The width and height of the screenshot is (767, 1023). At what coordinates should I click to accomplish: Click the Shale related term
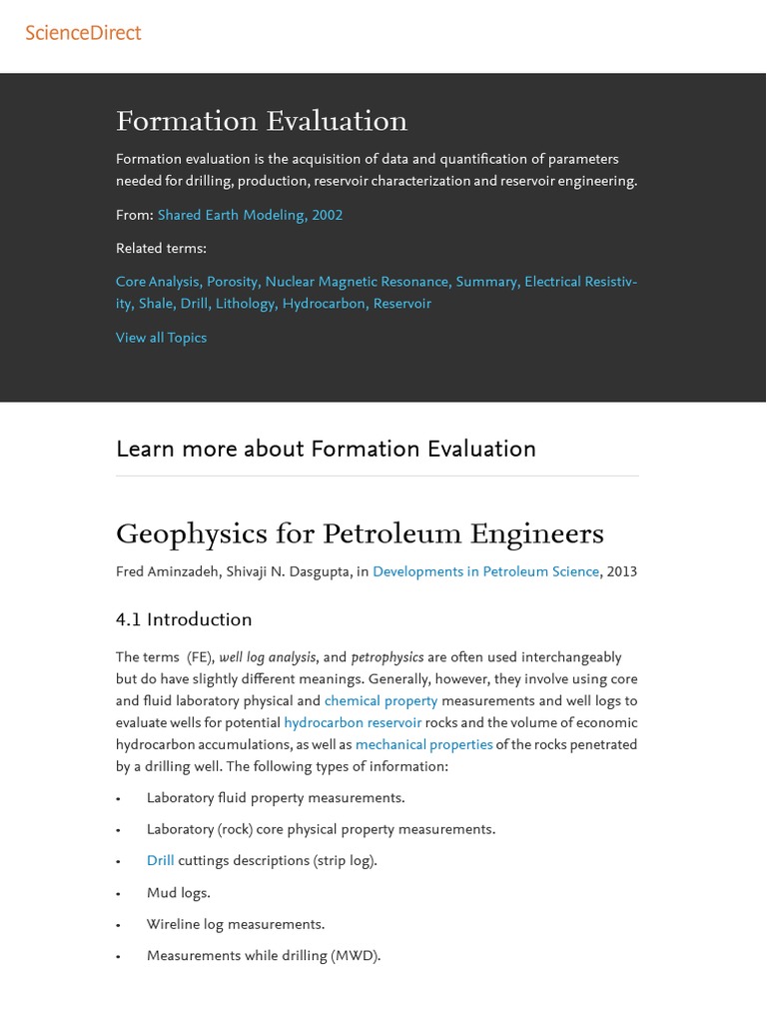(155, 304)
